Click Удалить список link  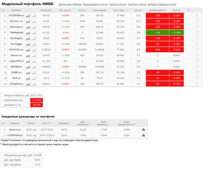117,4
